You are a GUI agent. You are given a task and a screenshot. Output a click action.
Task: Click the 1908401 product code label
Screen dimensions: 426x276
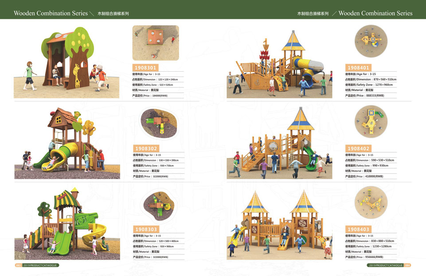coord(358,68)
